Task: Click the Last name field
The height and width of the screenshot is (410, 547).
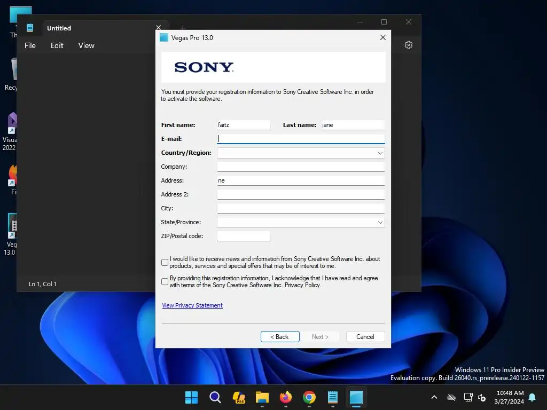Action: 353,125
